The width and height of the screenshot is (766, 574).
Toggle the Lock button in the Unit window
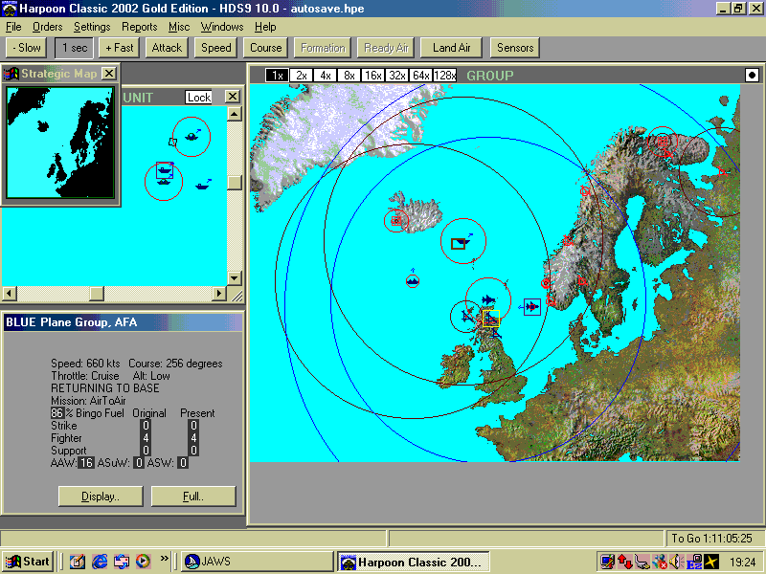(199, 98)
